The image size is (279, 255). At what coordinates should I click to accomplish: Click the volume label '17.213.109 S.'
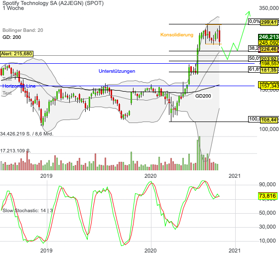(15, 151)
